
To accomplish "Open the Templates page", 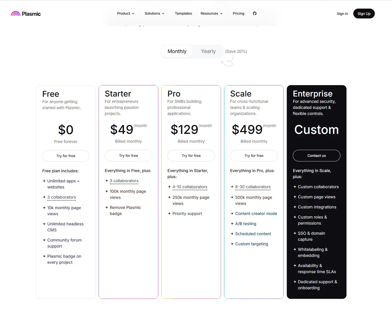I will point(183,13).
